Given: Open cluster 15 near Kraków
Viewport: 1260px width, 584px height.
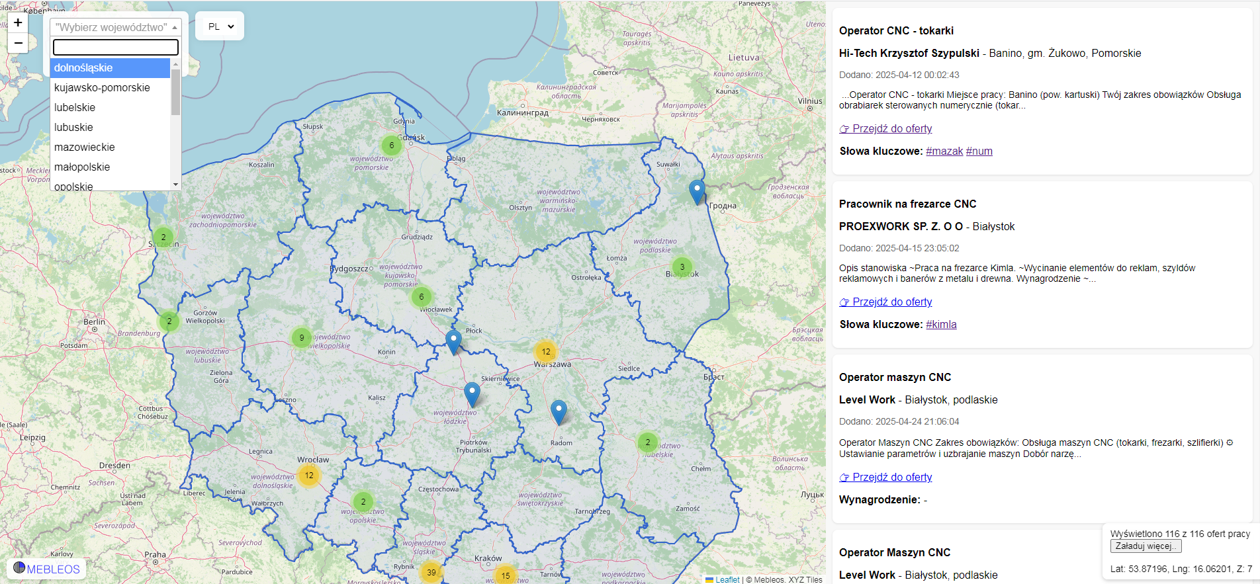Looking at the screenshot, I should click(x=506, y=575).
